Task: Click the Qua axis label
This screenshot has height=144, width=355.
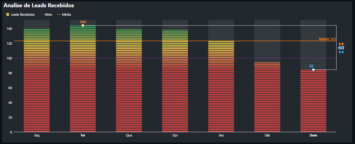Action: pyautogui.click(x=129, y=136)
